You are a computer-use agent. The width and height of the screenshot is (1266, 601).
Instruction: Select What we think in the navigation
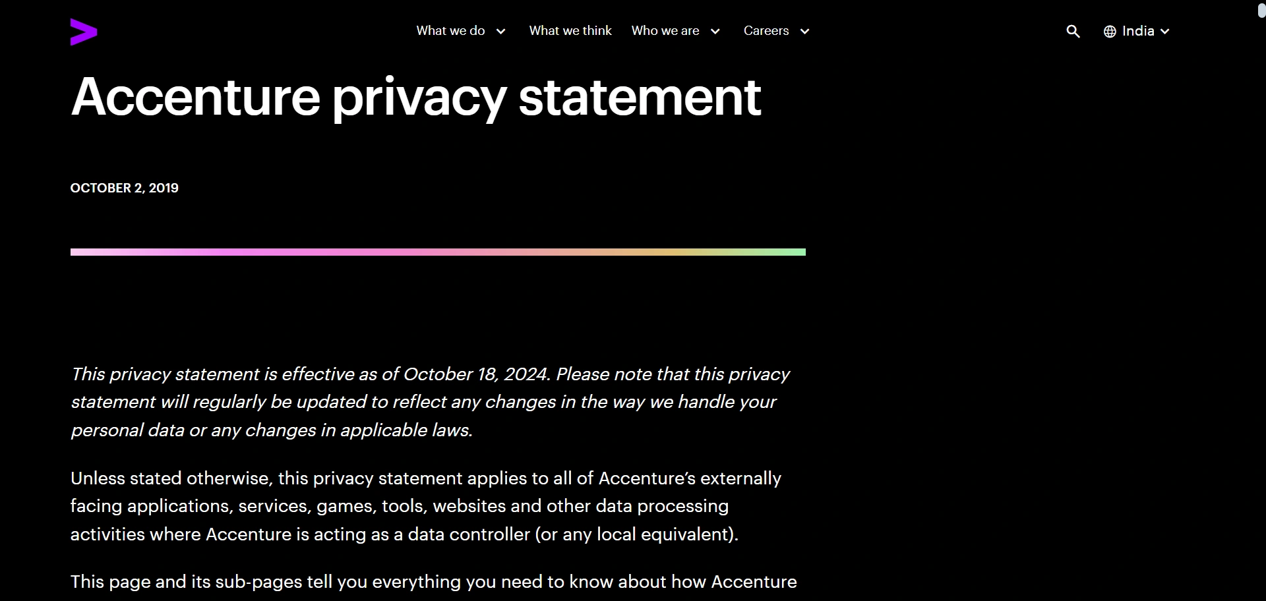click(x=570, y=31)
